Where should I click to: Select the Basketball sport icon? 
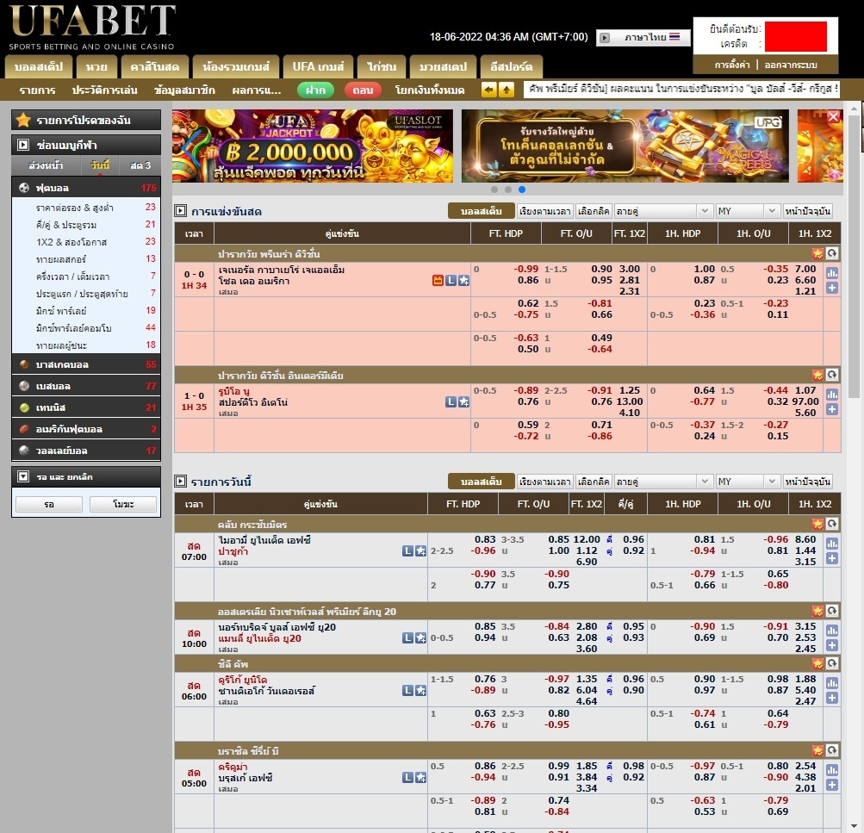pos(24,364)
